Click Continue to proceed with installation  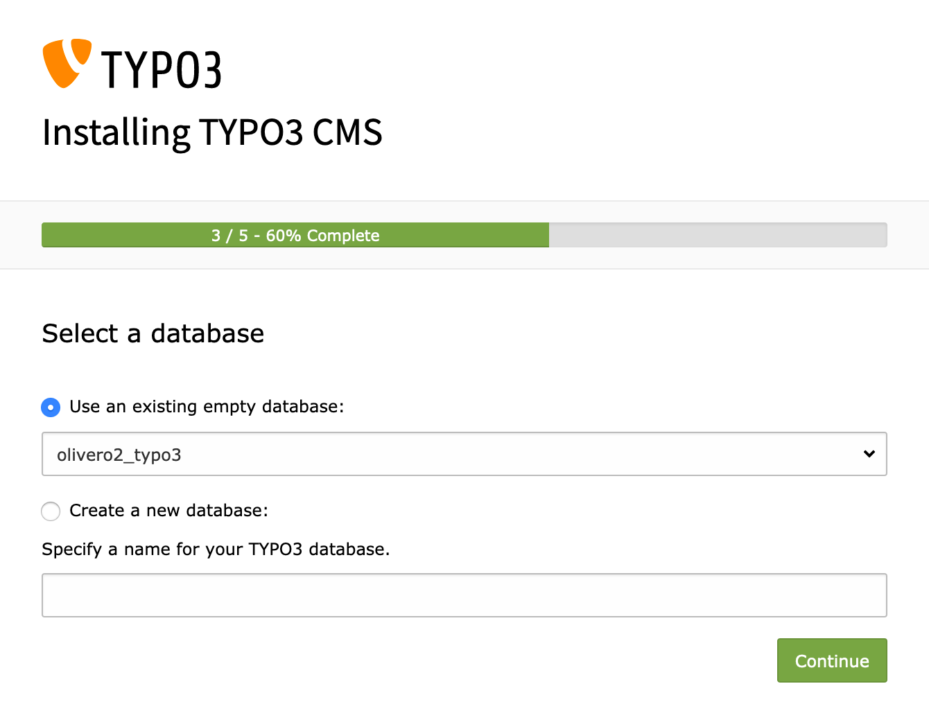click(832, 660)
